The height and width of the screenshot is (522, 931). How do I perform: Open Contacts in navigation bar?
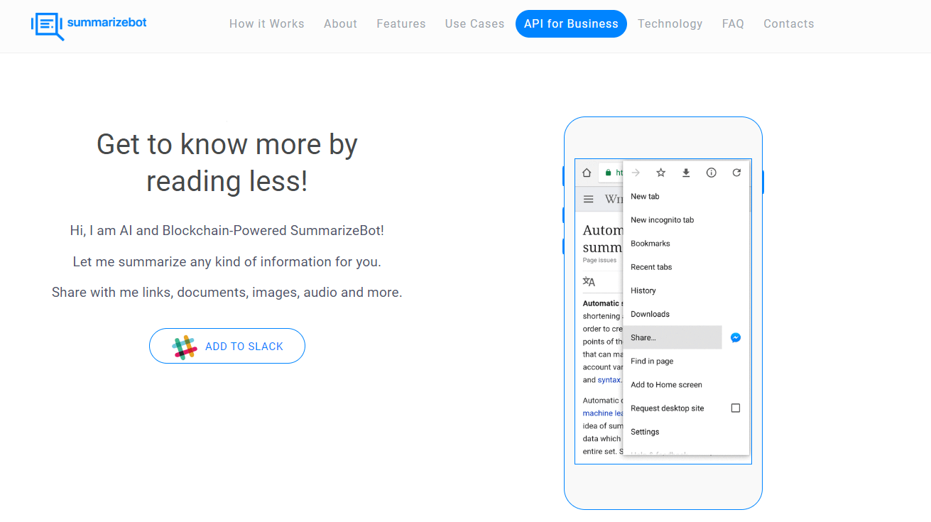click(x=789, y=23)
